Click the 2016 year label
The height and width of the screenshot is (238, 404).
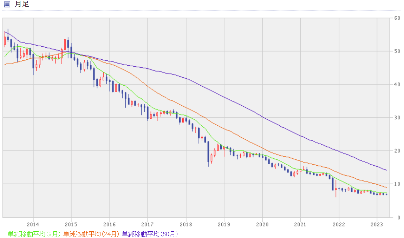[110, 224]
